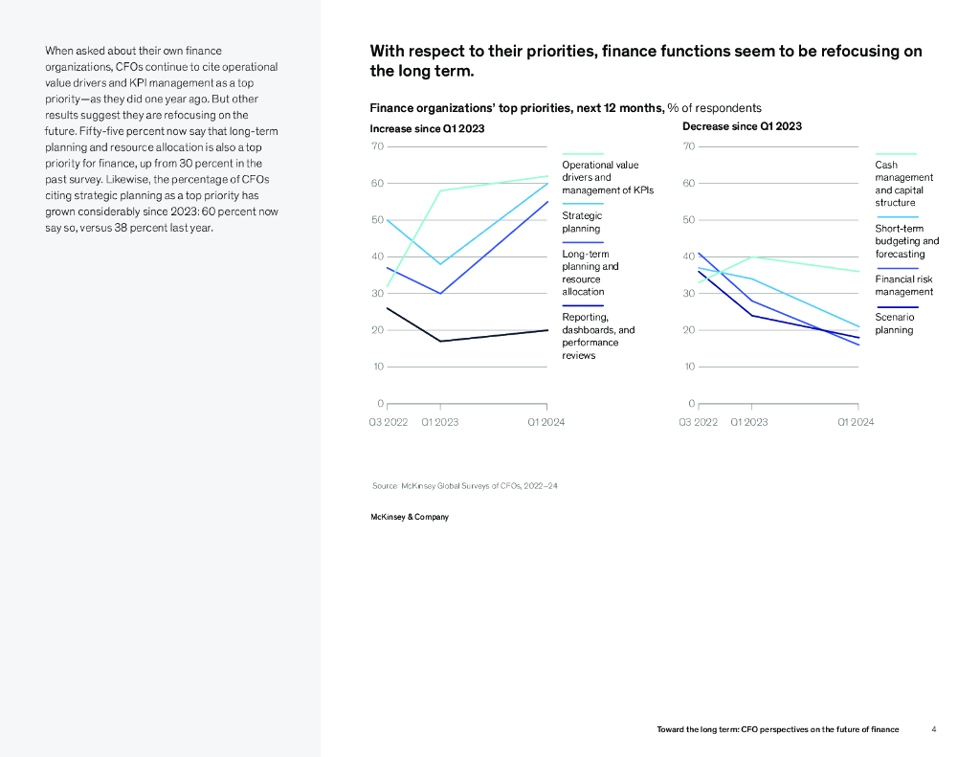Click the 'Q1 2024' label on left chart
Image resolution: width=980 pixels, height=757 pixels.
pos(546,422)
